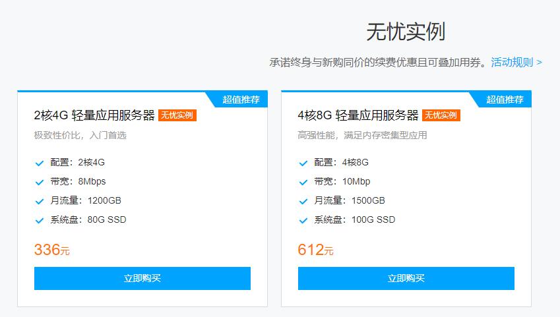Select the 4核8G 轻量应用服务器 title
Viewport: 560px width, 317px height.
point(358,115)
